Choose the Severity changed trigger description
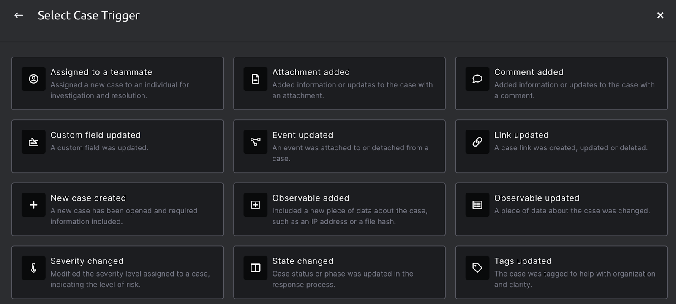Image resolution: width=676 pixels, height=304 pixels. [x=130, y=279]
